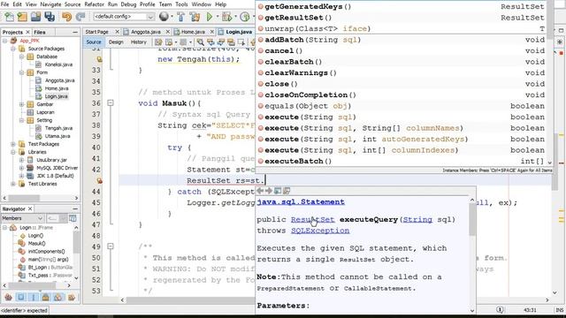The image size is (566, 318).
Task: Click the forward arrow in Javadoc popup
Action: [269, 191]
